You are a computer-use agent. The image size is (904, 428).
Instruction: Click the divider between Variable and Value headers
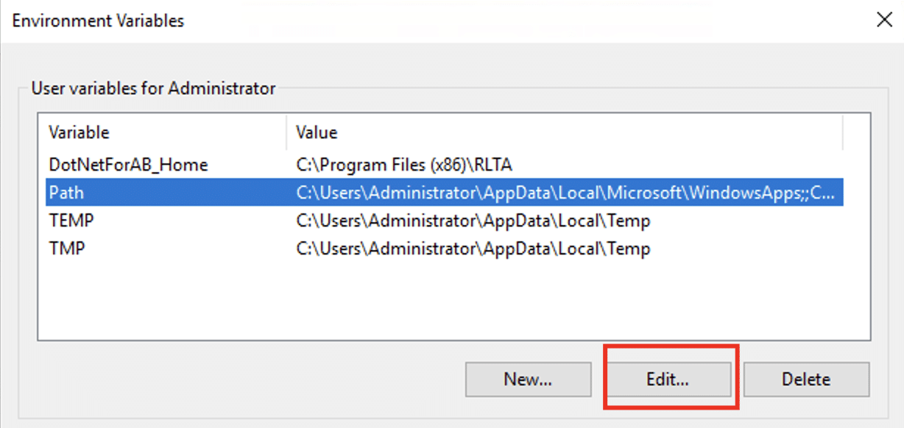[x=286, y=132]
